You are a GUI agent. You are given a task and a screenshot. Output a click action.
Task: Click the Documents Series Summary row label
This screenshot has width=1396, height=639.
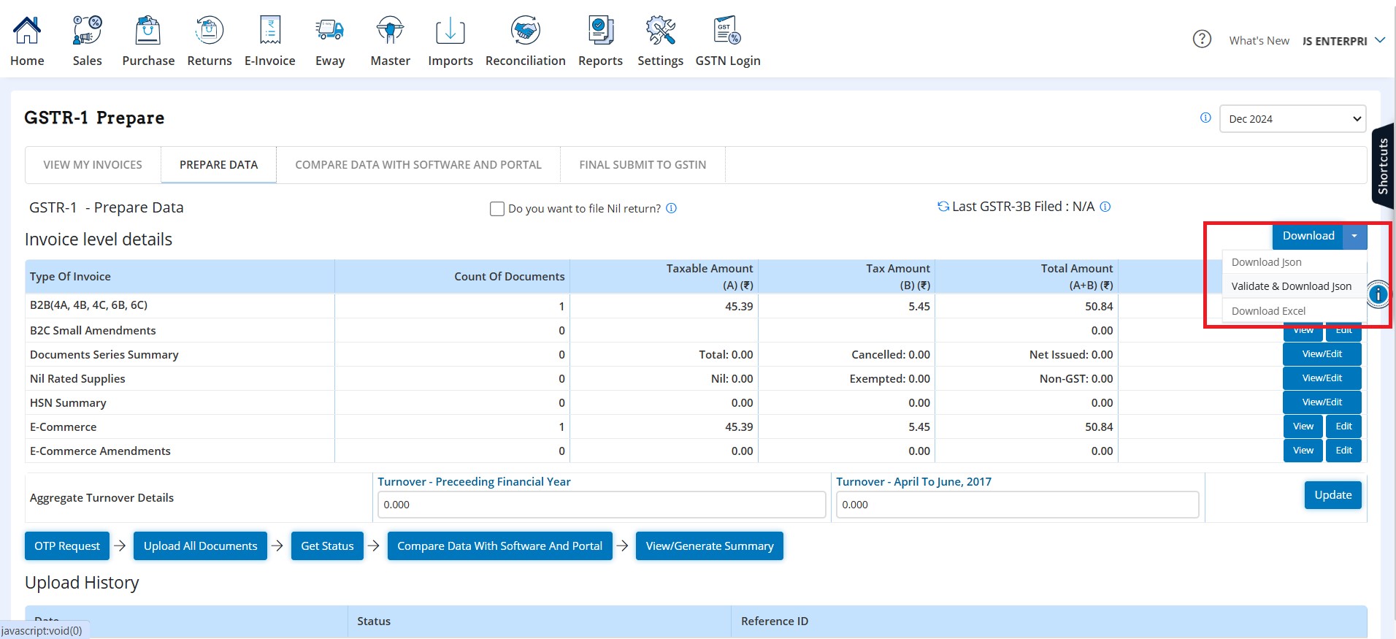pos(104,355)
